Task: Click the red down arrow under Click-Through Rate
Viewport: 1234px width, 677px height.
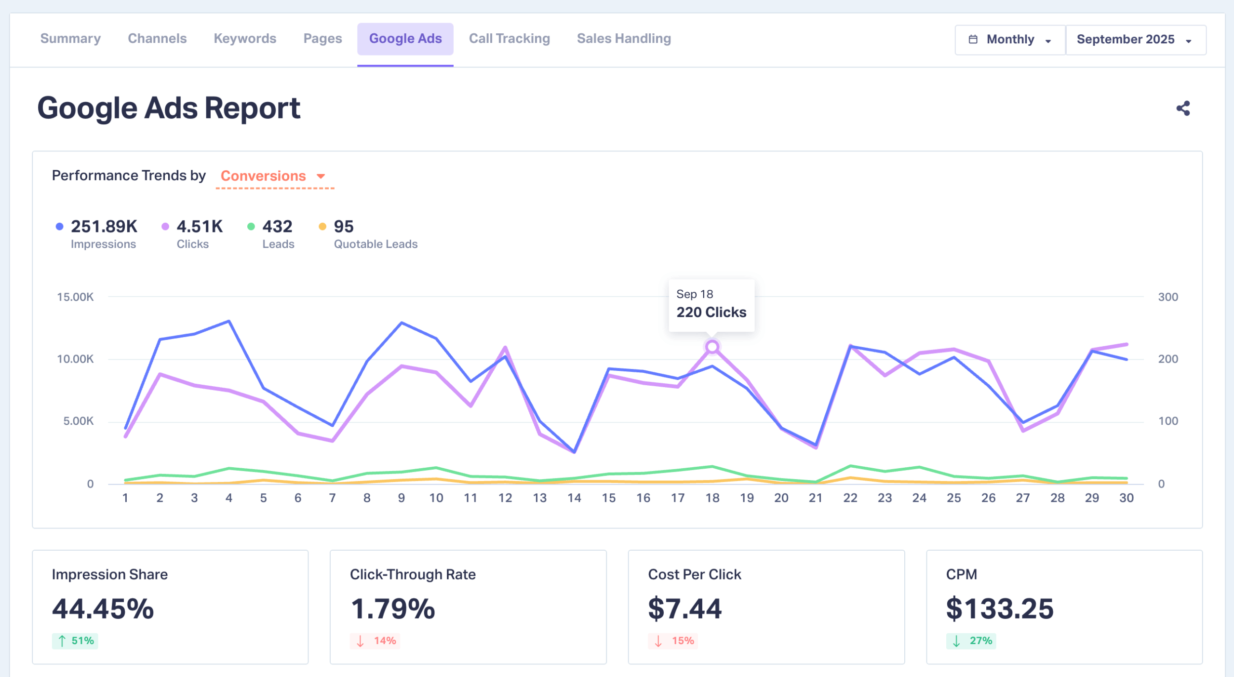Action: [x=360, y=641]
